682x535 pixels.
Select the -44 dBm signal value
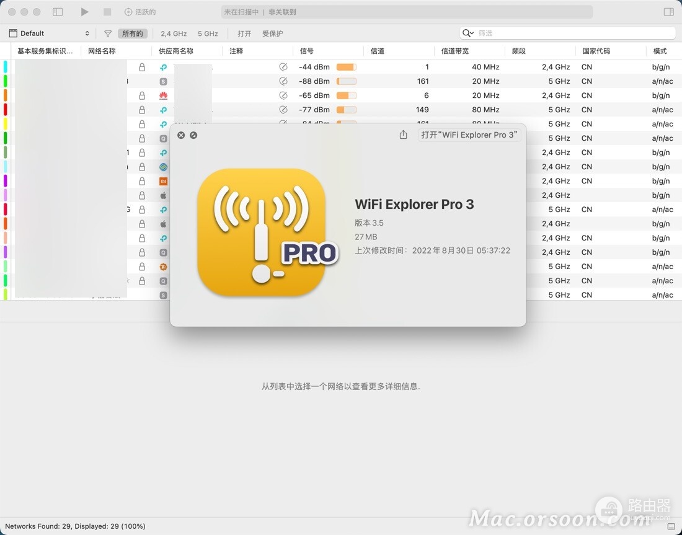click(314, 67)
